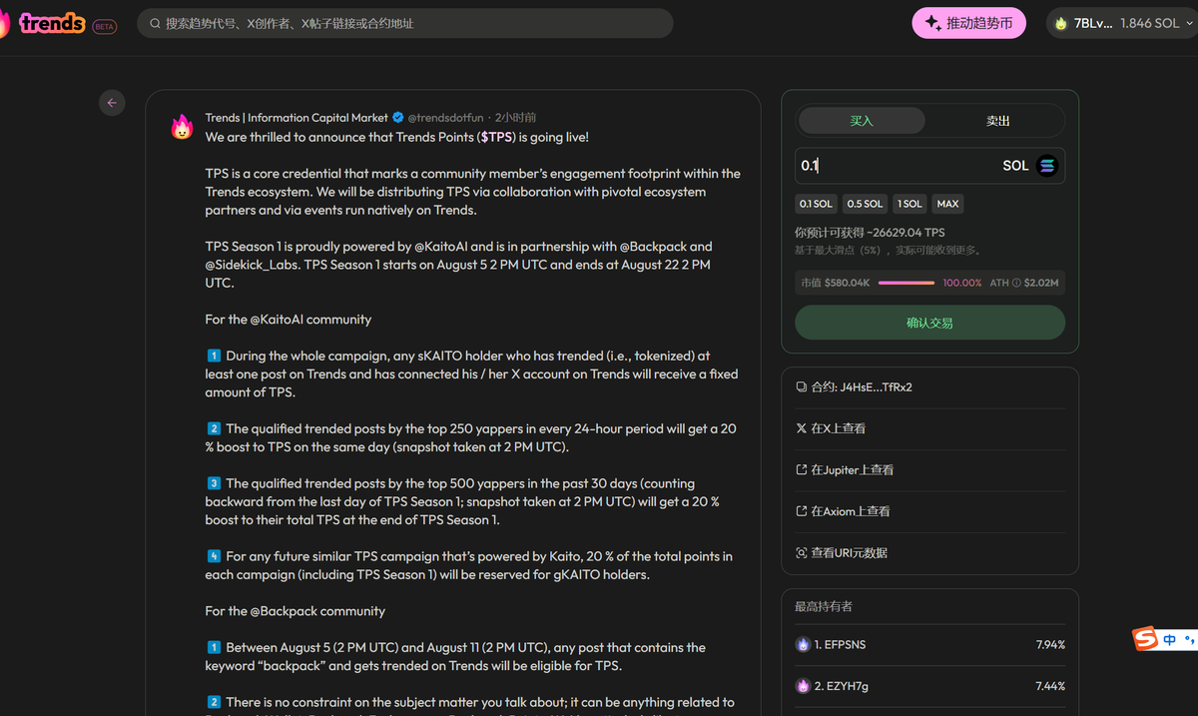Viewport: 1198px width, 716px height.
Task: Toggle Sogou Chinese input mode 中
Action: pos(1169,640)
